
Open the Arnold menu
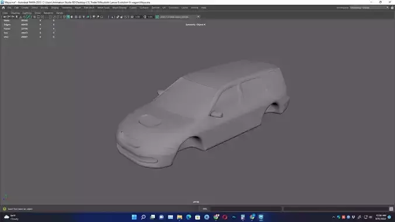coord(194,8)
